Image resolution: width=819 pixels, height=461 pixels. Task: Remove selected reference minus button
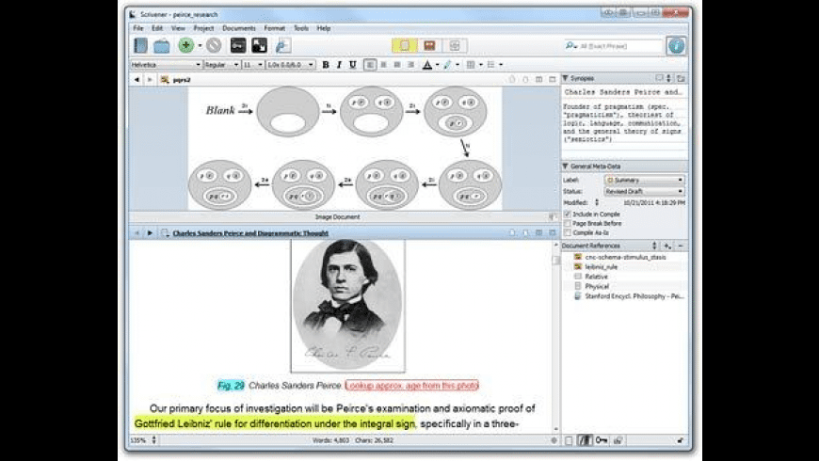[x=680, y=246]
